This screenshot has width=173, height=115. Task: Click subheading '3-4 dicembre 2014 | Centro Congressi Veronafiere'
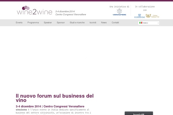pyautogui.click(x=50, y=106)
